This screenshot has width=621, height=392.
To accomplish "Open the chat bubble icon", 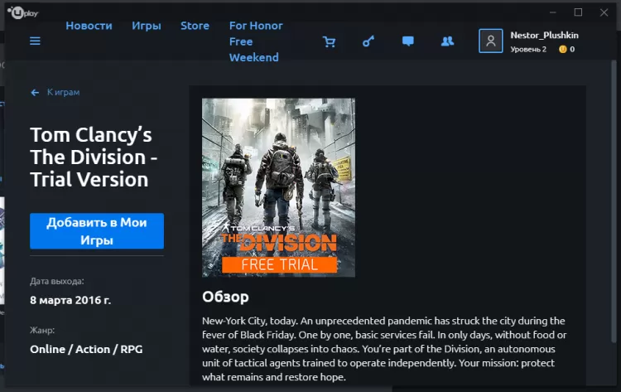I will click(x=408, y=41).
